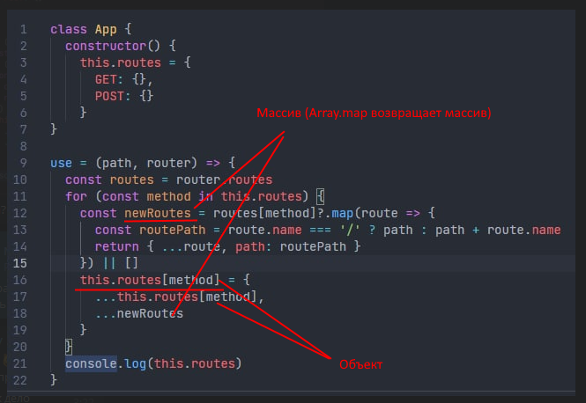The height and width of the screenshot is (403, 586).
Task: Click the 'GET' property key
Action: (x=106, y=79)
